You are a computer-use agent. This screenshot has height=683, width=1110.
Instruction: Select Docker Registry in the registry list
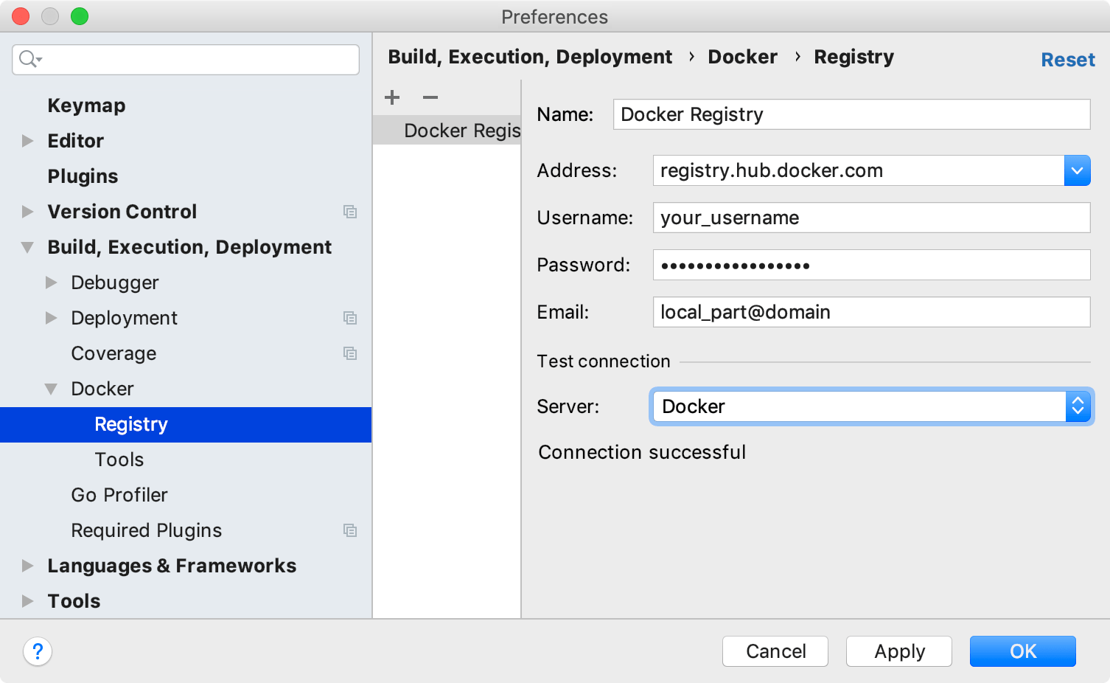pyautogui.click(x=462, y=130)
